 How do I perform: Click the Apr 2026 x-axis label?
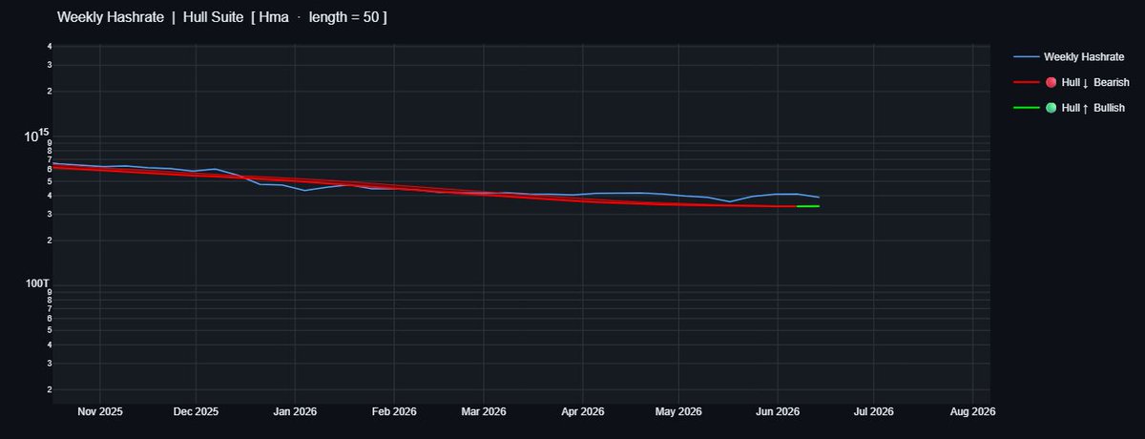click(581, 412)
